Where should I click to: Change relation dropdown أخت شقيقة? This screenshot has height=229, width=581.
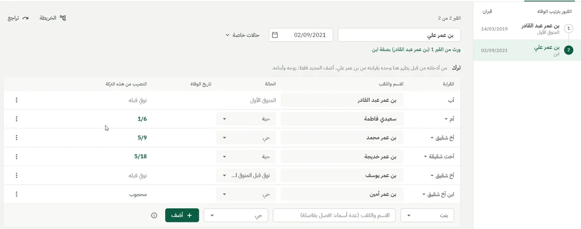[439, 157]
